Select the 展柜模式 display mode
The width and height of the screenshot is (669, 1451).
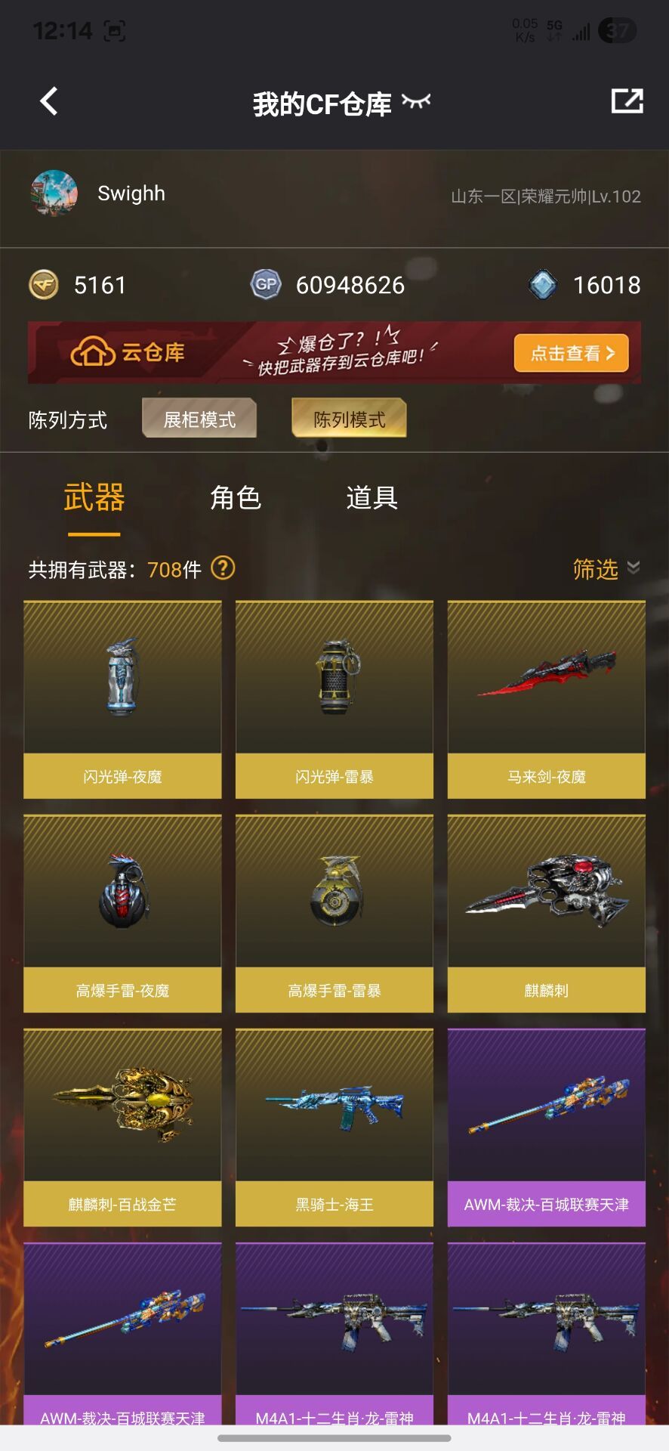click(199, 419)
